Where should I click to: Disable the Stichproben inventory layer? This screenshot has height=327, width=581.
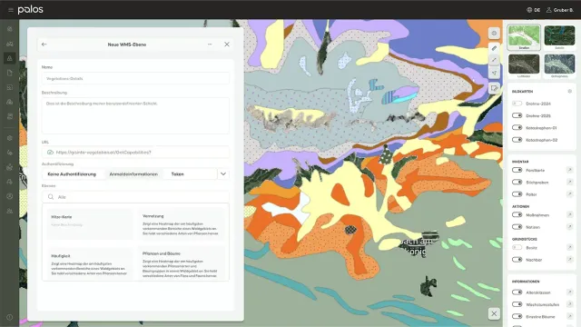[517, 182]
